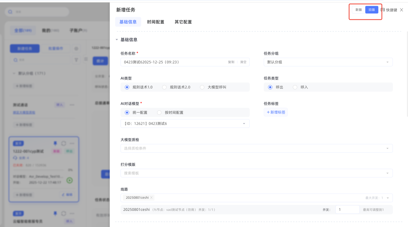Click the 并发 number input field
Image resolution: width=408 pixels, height=227 pixels.
[x=347, y=210]
